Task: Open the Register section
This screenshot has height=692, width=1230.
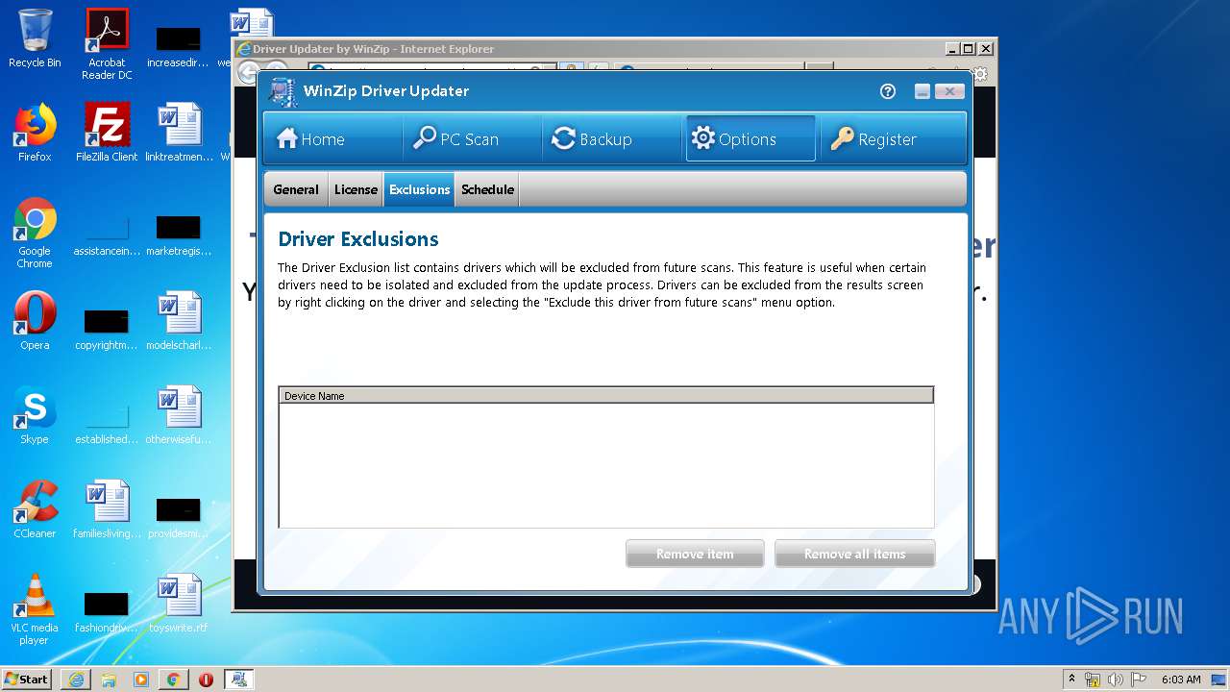Action: pyautogui.click(x=890, y=139)
